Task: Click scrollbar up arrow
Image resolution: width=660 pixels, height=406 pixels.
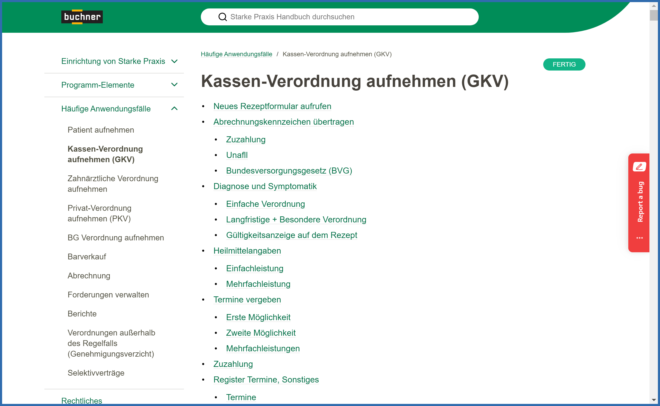Action: point(654,5)
